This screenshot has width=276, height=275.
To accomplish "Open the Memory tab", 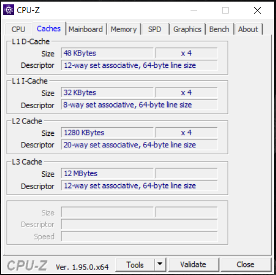I will pyautogui.click(x=124, y=29).
